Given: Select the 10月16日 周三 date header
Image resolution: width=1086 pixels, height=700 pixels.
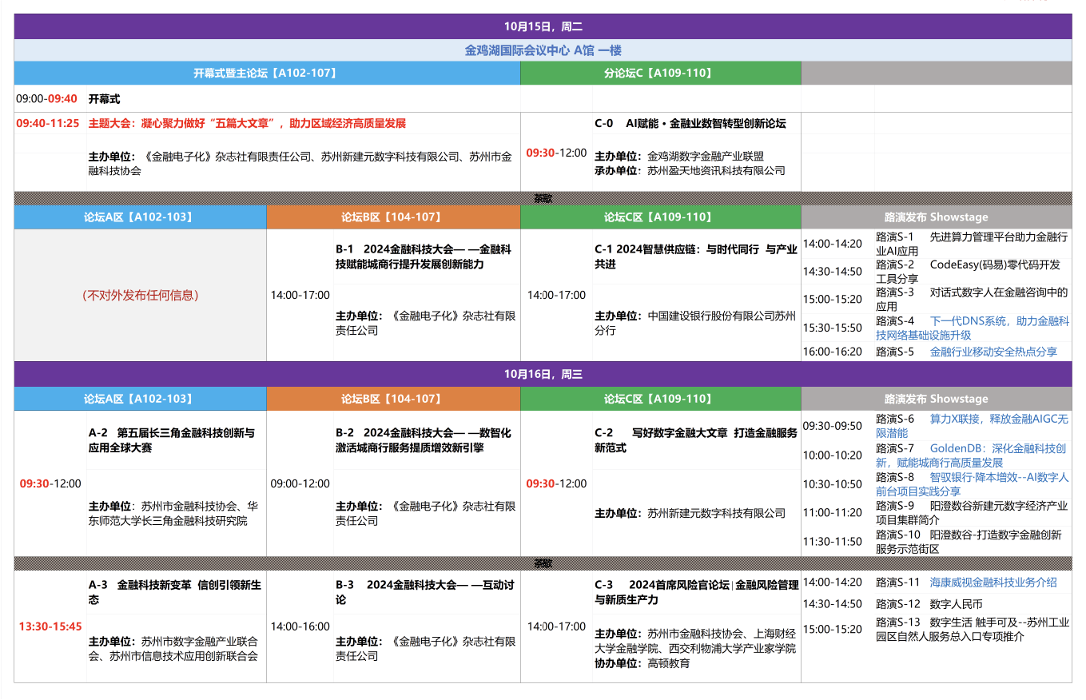Looking at the screenshot, I should coord(543,374).
